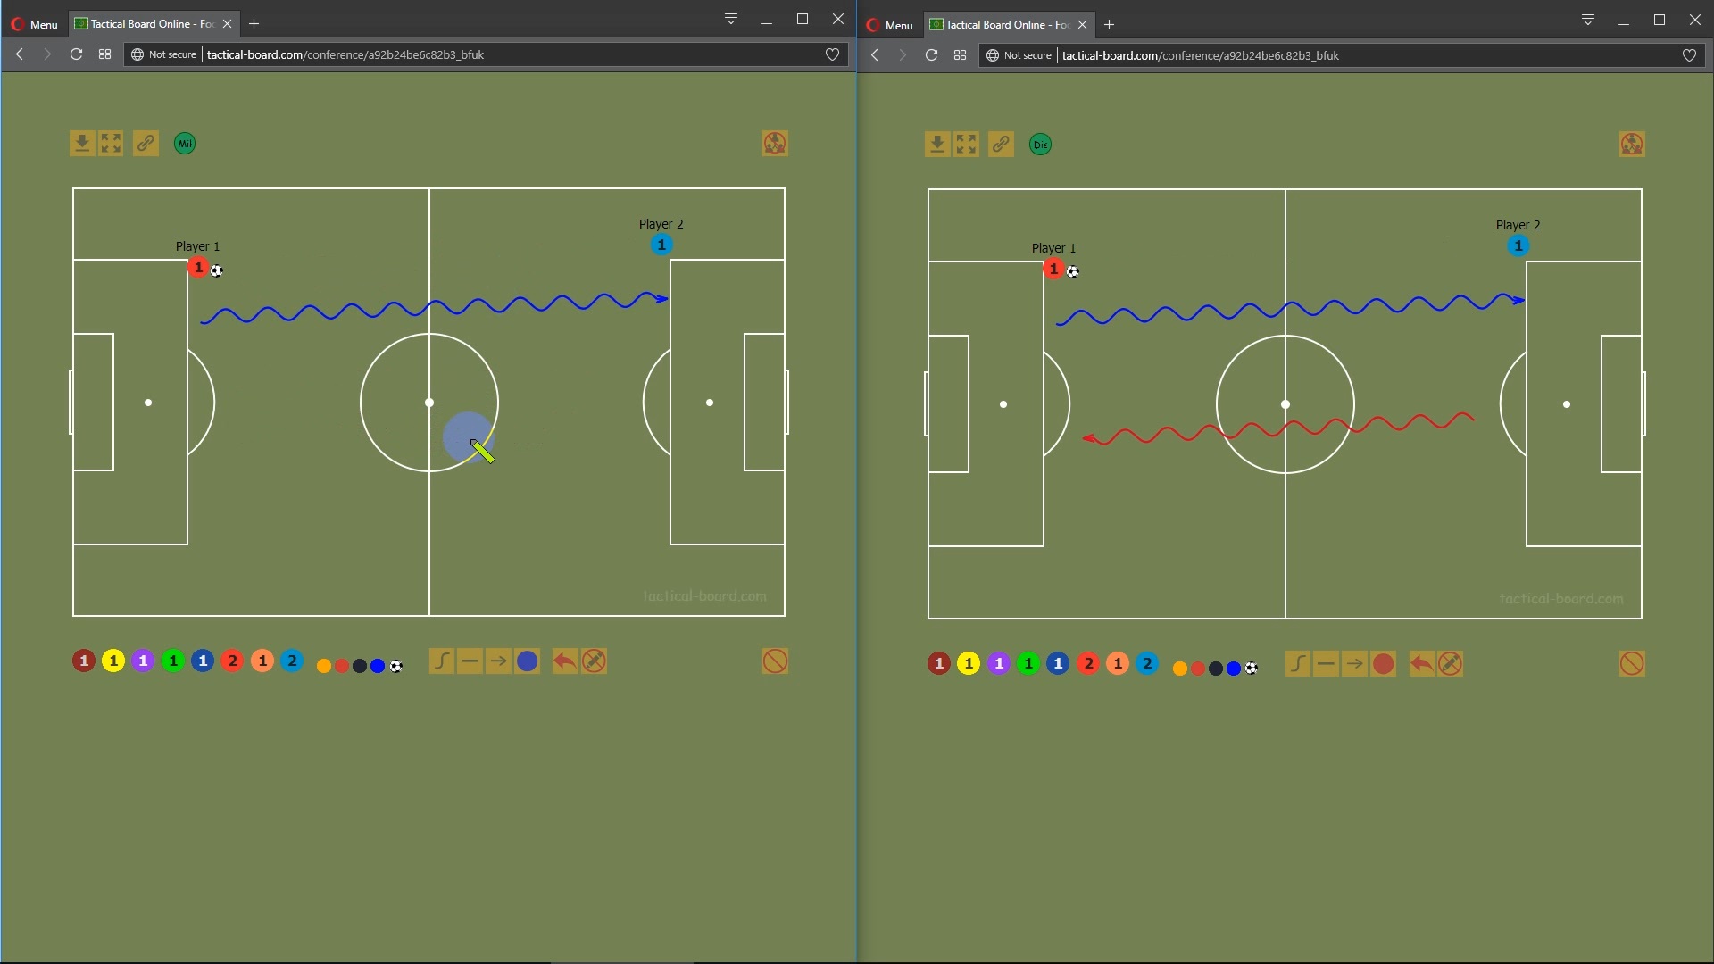Click the soccer ball beside Player 1, left window

point(217,271)
